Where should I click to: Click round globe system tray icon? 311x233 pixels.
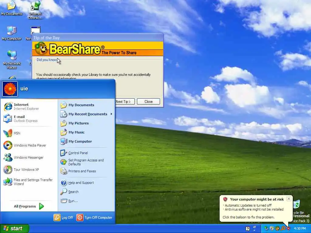272,229
